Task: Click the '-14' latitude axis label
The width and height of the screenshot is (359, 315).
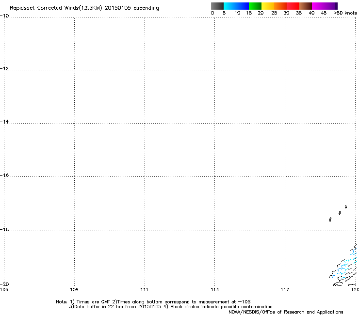Action: 4,122
